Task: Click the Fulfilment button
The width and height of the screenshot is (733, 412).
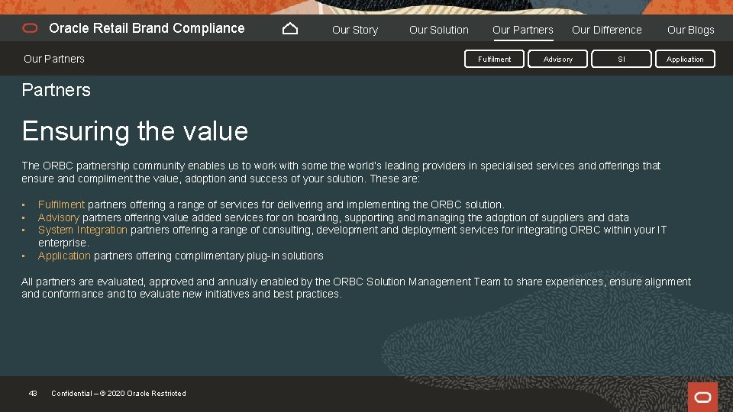Action: click(x=494, y=59)
